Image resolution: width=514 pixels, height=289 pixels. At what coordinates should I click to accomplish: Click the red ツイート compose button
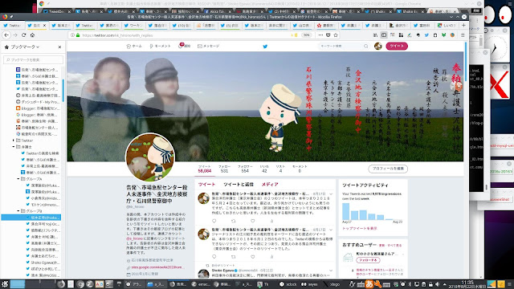point(397,47)
